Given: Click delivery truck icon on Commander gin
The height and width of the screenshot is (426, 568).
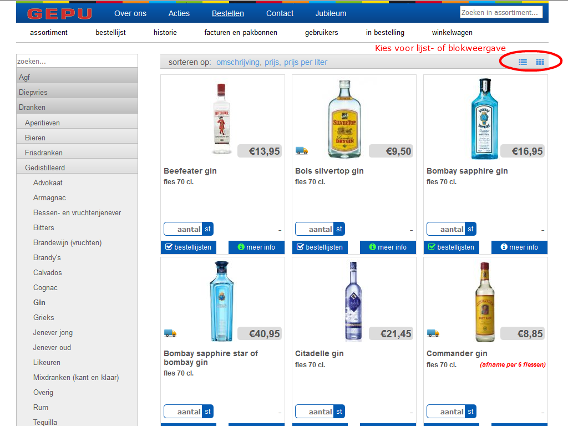Looking at the screenshot, I should tap(433, 333).
